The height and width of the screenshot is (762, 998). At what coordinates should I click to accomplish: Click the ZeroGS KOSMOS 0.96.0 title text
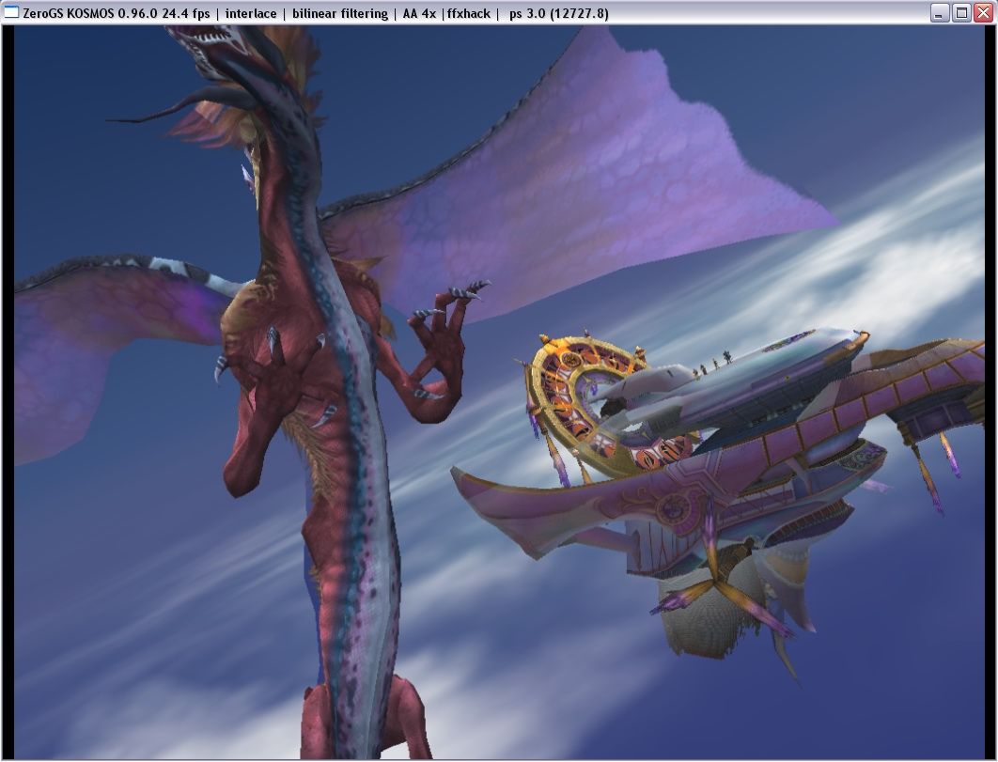coord(90,13)
